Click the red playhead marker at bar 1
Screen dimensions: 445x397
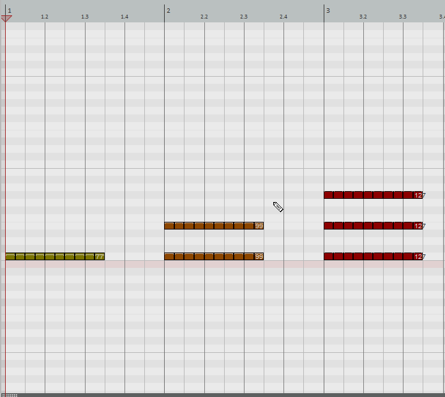[x=6, y=19]
